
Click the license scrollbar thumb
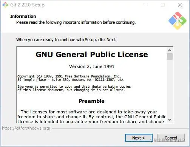pyautogui.click(x=170, y=56)
